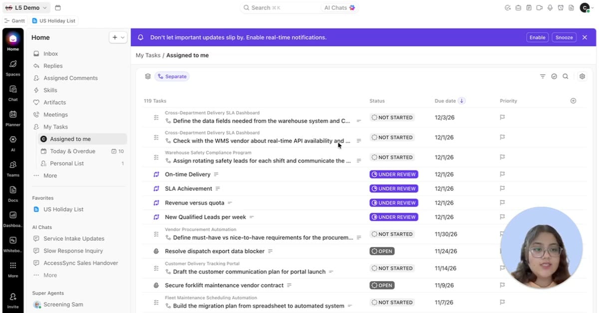Set priority flag for On-time Delivery row
The image size is (599, 313).
click(502, 174)
